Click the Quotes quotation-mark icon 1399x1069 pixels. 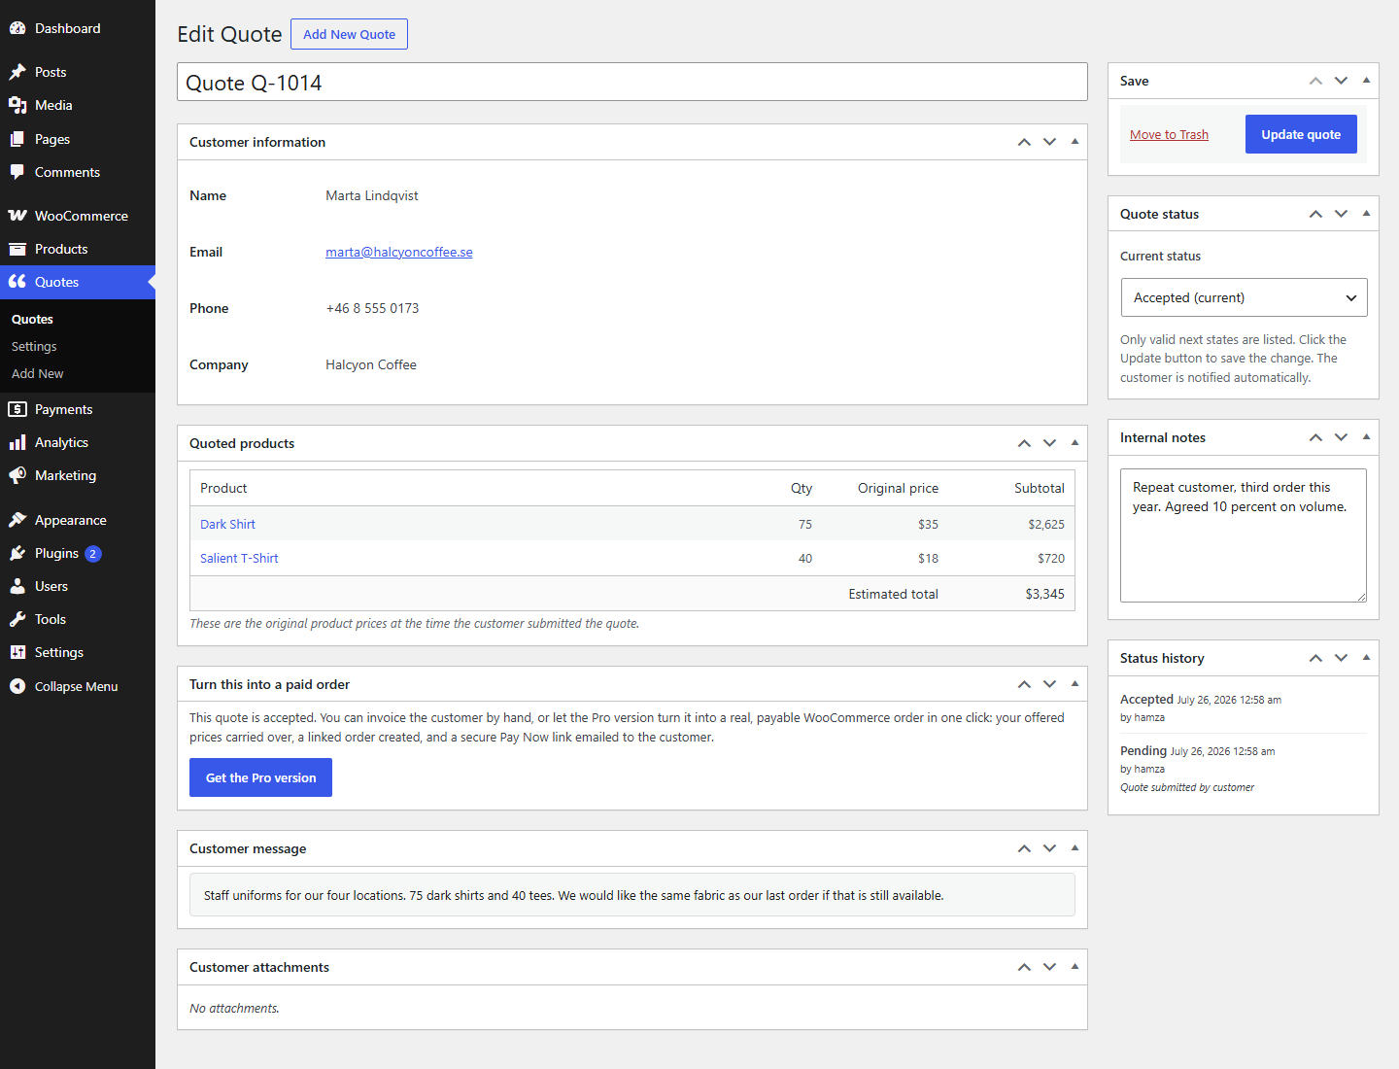click(17, 282)
